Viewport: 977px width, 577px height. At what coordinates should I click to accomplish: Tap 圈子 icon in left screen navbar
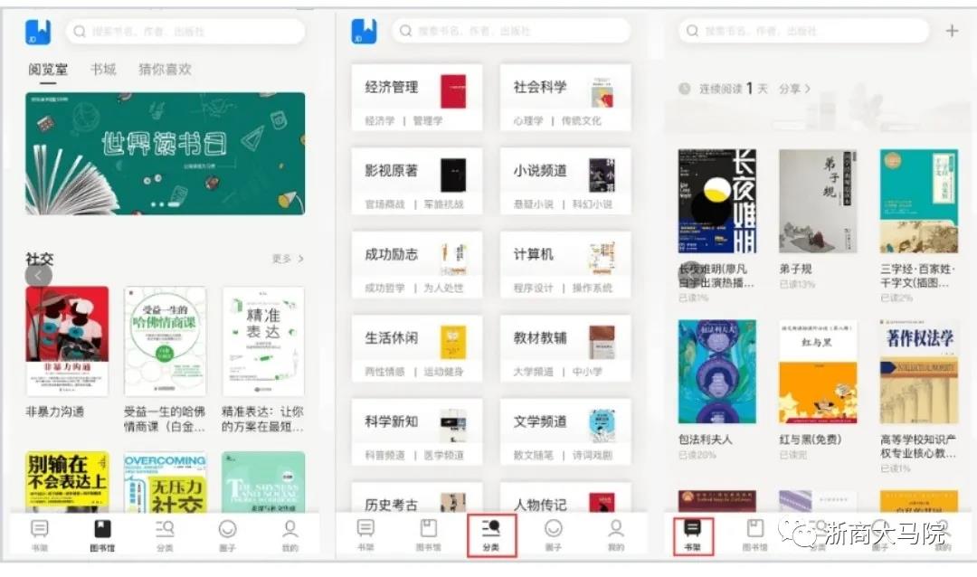coord(227,535)
